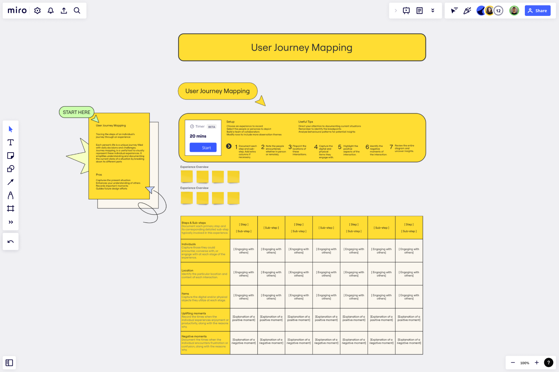
Task: Select the Pen tool
Action: 10,195
